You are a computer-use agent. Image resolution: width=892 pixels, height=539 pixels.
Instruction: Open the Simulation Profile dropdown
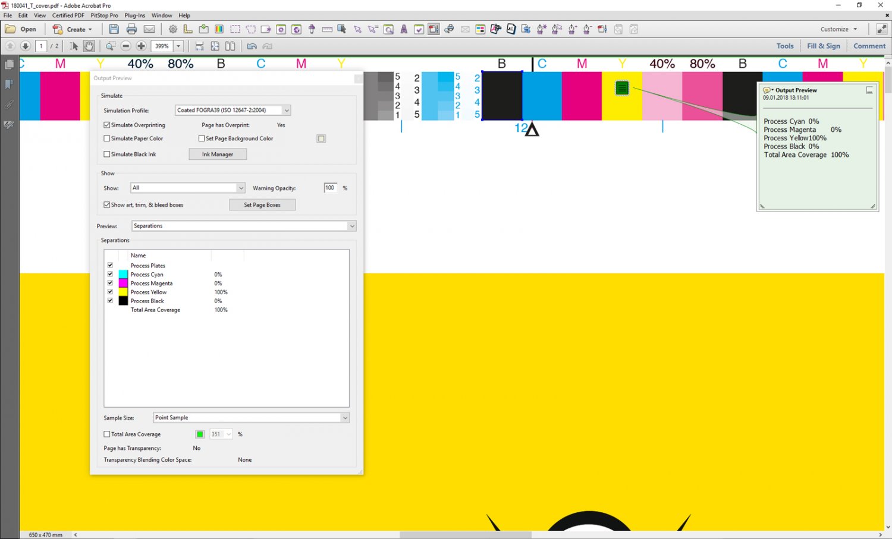pos(233,110)
